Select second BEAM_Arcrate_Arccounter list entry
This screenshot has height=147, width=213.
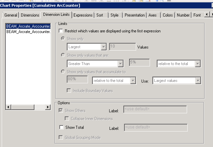pos(28,31)
